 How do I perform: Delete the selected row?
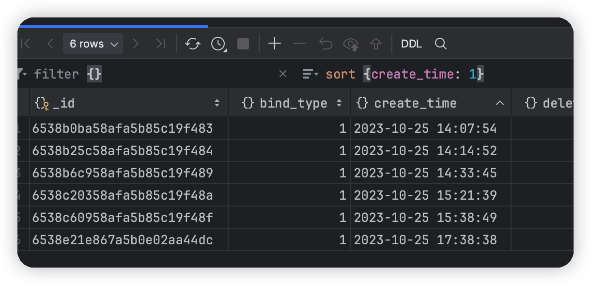[x=300, y=44]
